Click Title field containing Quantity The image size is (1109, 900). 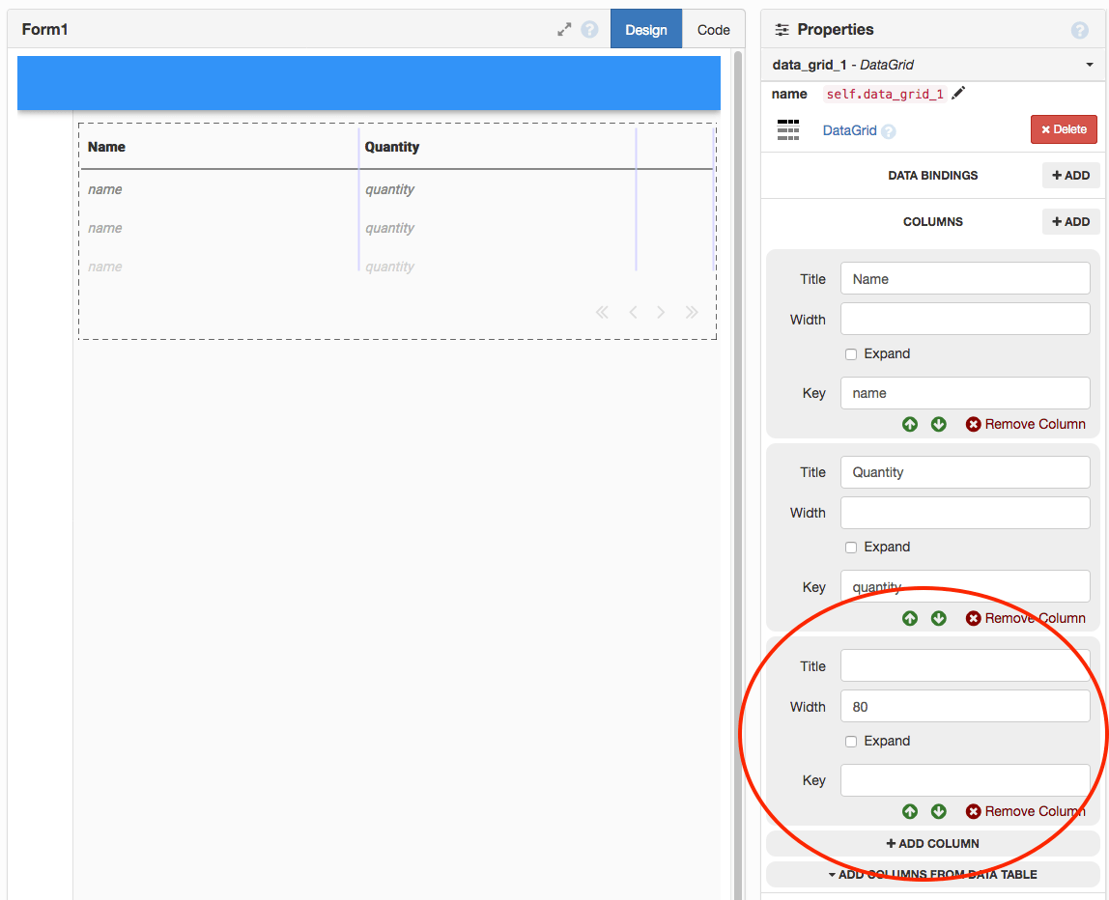965,472
